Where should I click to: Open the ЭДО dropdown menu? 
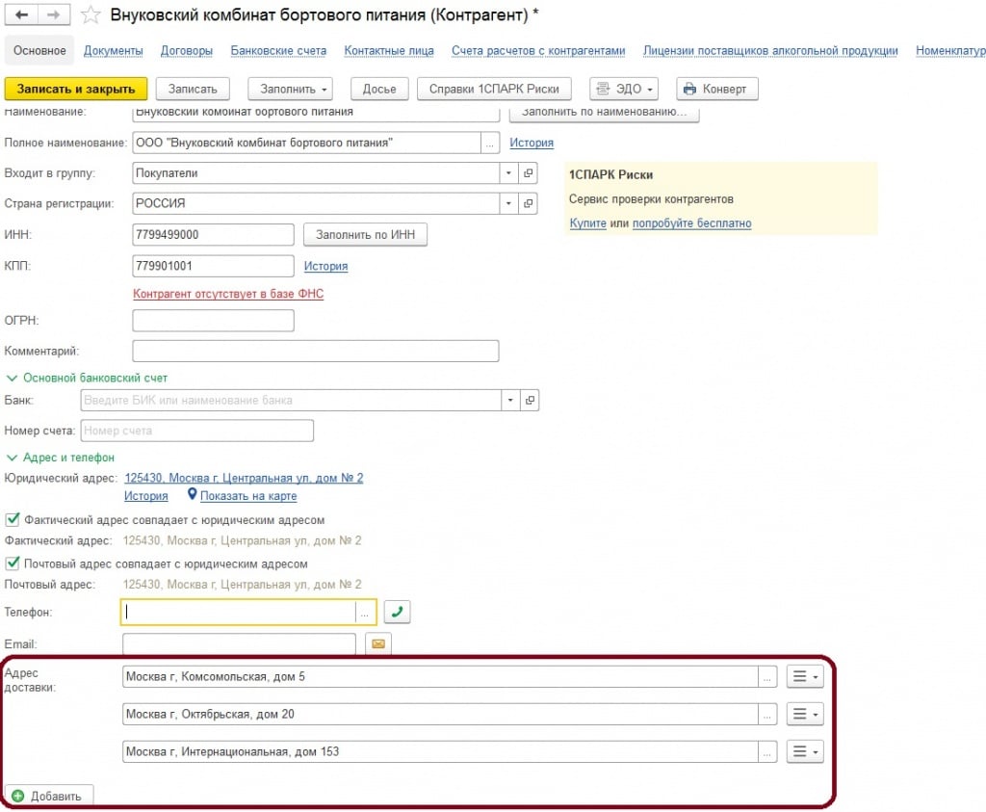[x=623, y=89]
